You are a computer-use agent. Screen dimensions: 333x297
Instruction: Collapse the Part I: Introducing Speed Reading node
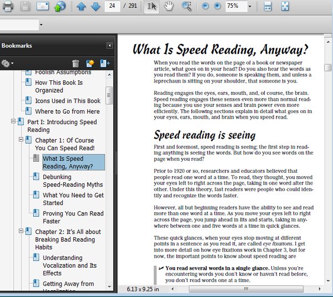(x=13, y=121)
